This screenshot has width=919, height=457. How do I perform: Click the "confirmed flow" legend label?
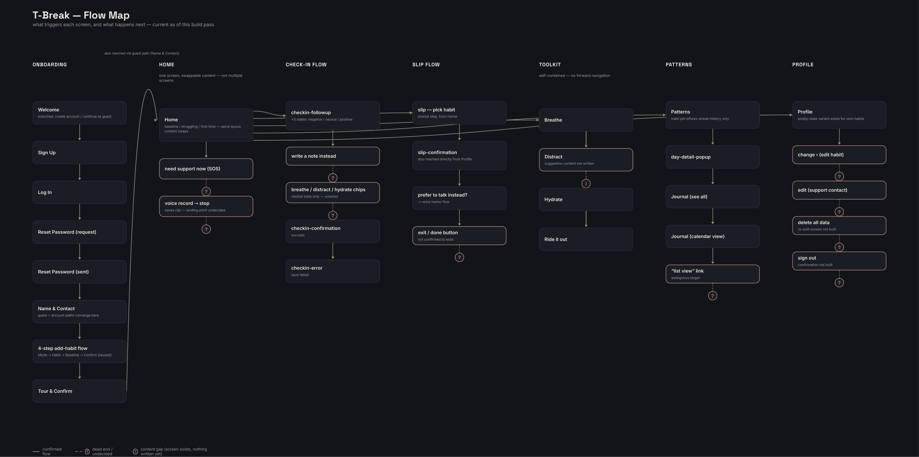coord(52,452)
